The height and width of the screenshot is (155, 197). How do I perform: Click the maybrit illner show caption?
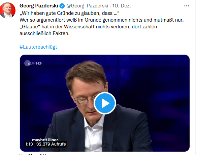45,139
